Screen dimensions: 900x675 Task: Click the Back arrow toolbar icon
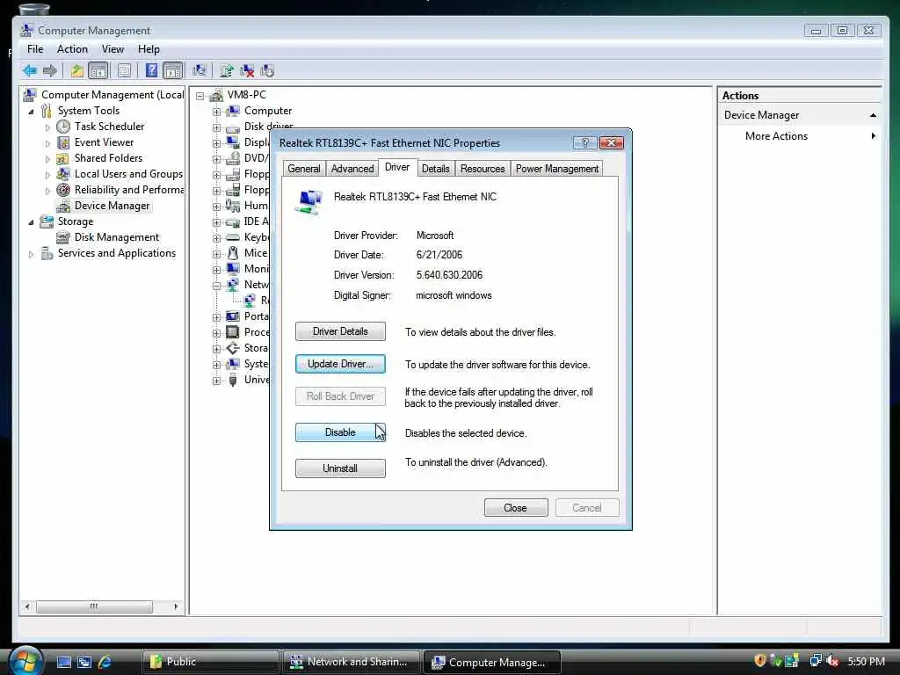click(30, 70)
